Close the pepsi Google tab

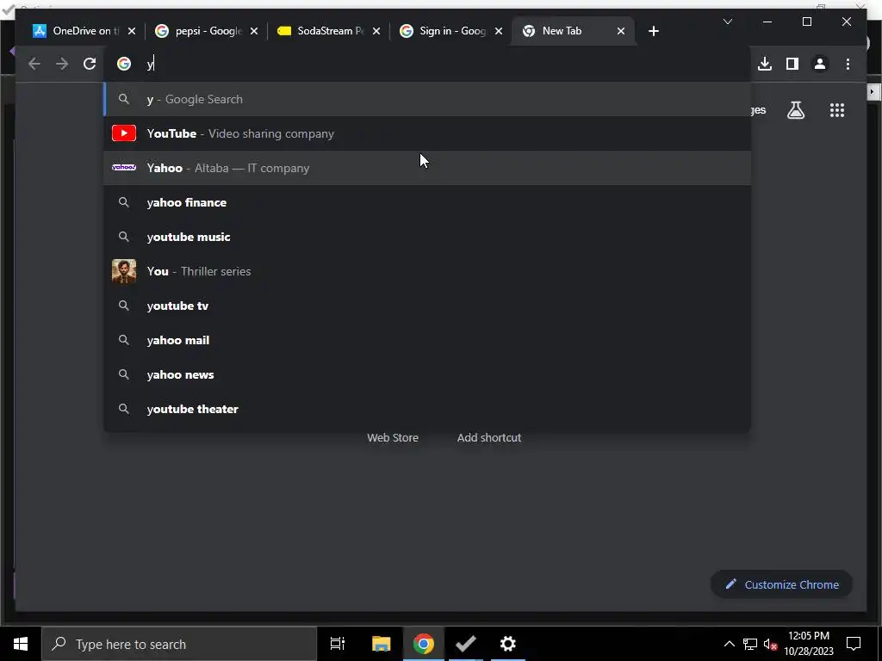[x=254, y=31]
